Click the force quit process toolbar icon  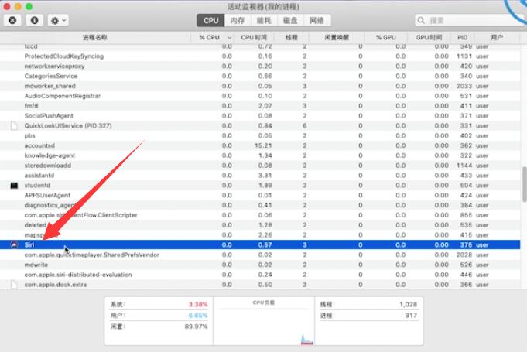12,20
